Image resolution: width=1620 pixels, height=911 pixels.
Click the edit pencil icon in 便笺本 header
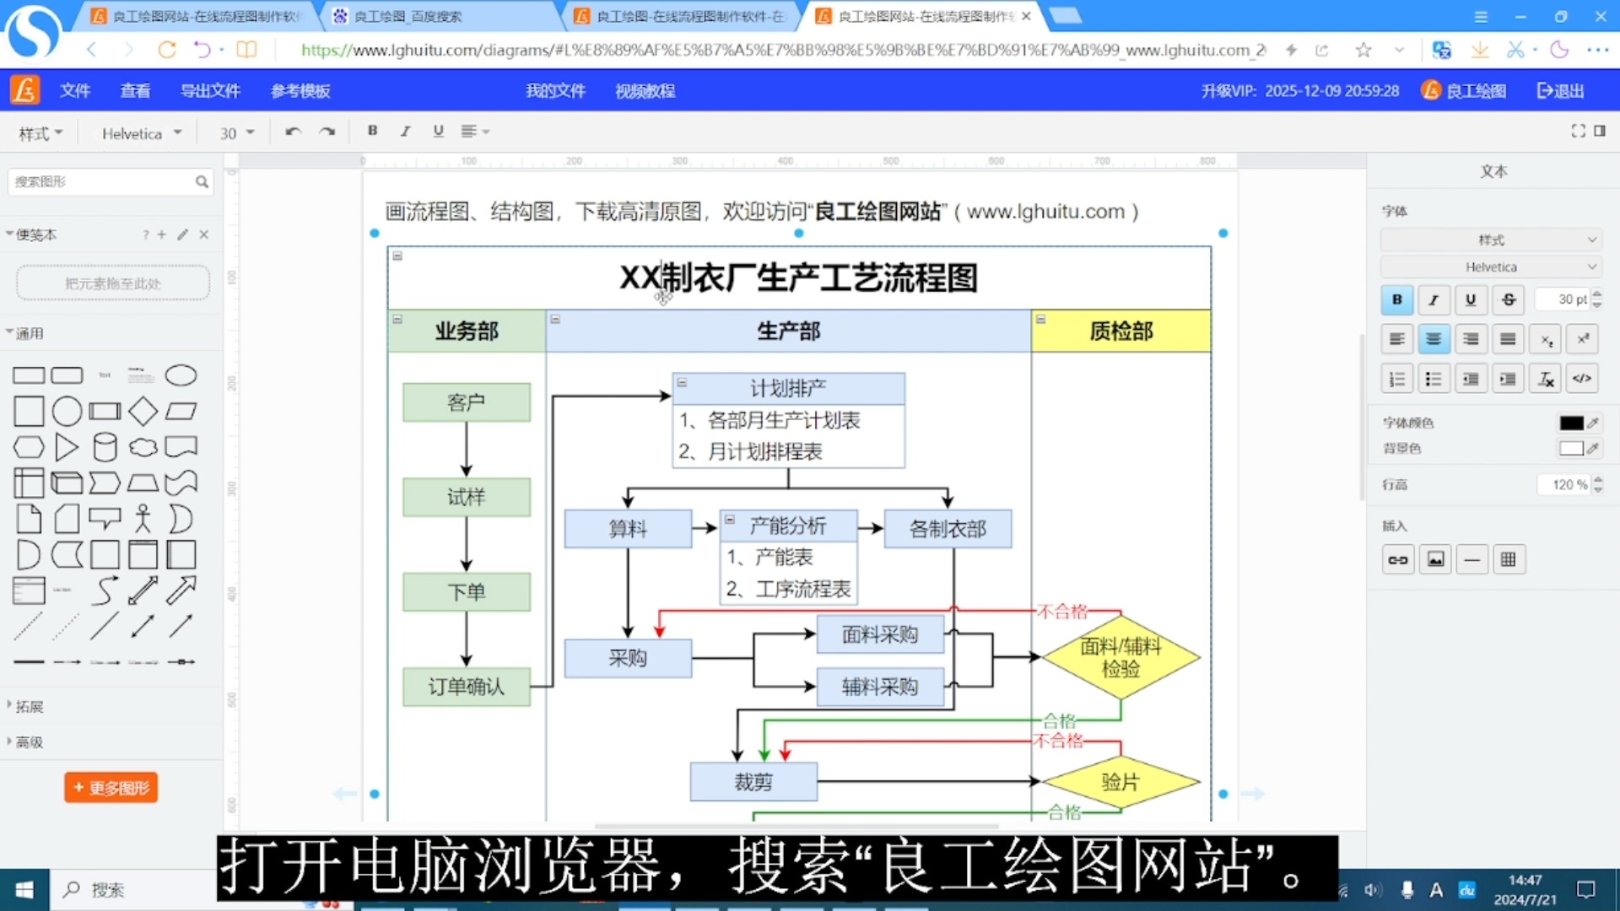tap(183, 234)
